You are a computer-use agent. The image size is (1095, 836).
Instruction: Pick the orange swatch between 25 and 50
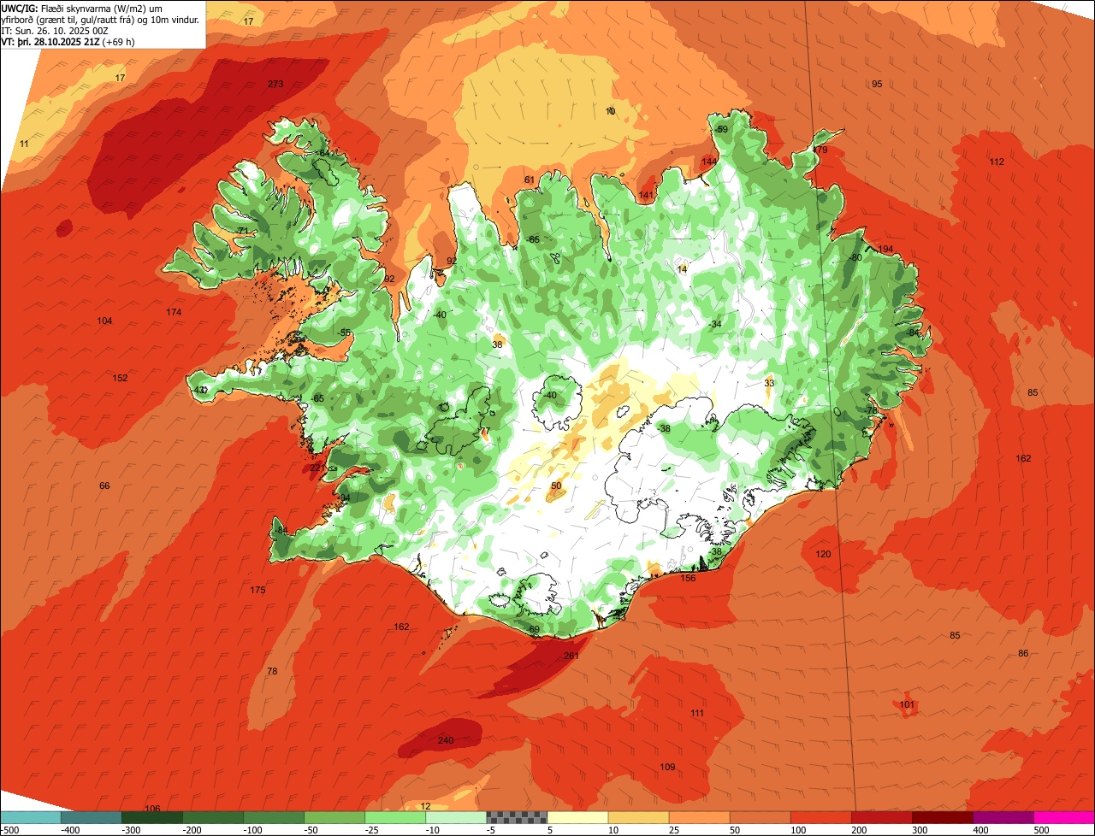(699, 817)
